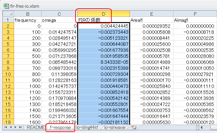217x133 pixels.
Task: Select row 10 header
Action: click(8, 74)
